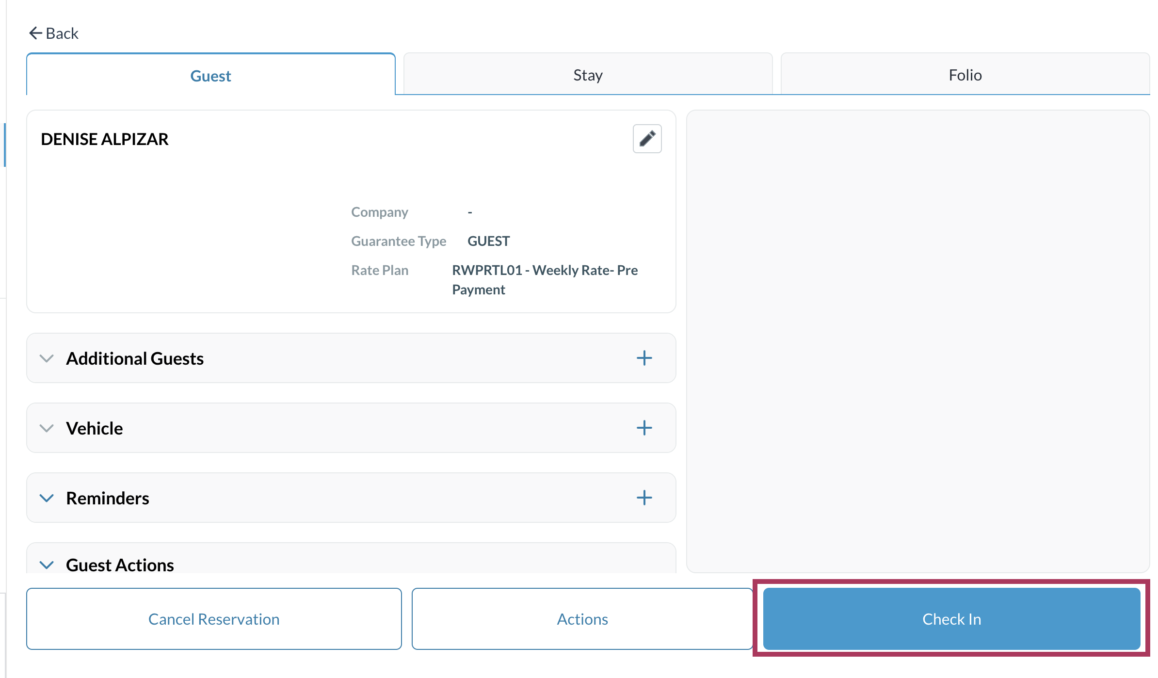The width and height of the screenshot is (1158, 678).
Task: Click the pencil edit guest icon
Action: pos(647,139)
